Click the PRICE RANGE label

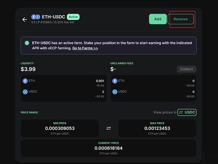29,112
